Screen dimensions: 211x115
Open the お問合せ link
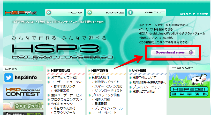[202, 14]
